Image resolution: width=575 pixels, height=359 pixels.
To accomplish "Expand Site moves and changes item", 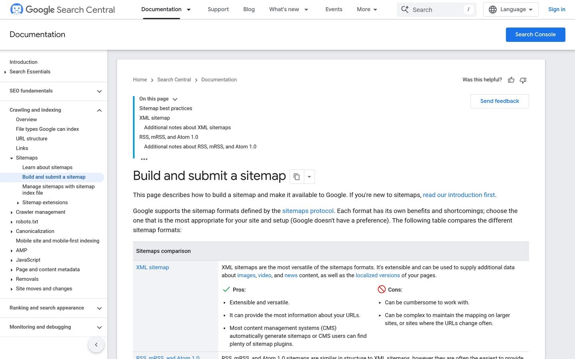I will 12,289.
